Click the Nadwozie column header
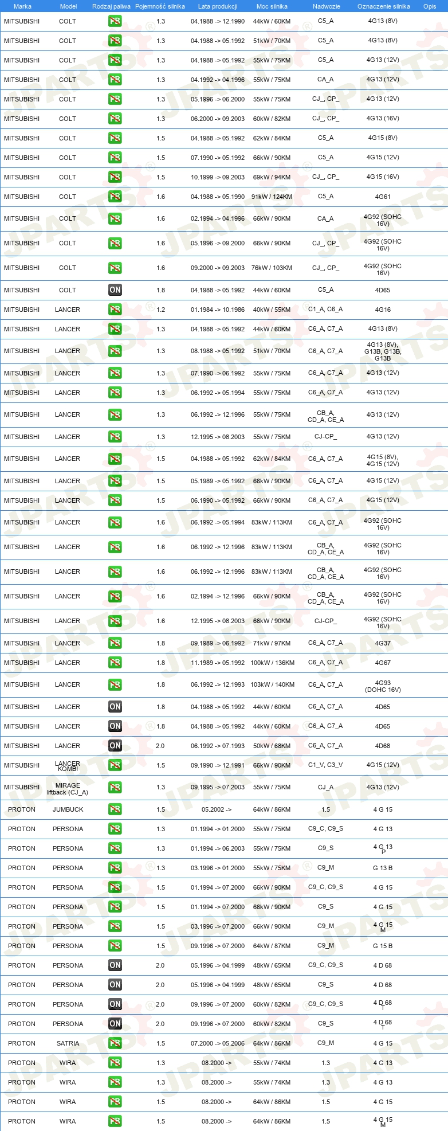 coord(326,6)
